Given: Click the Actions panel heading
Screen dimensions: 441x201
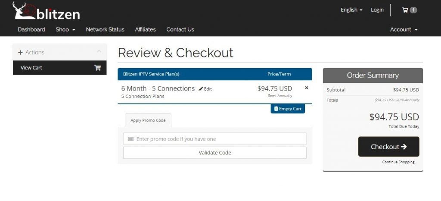Looking at the screenshot, I should pos(59,52).
